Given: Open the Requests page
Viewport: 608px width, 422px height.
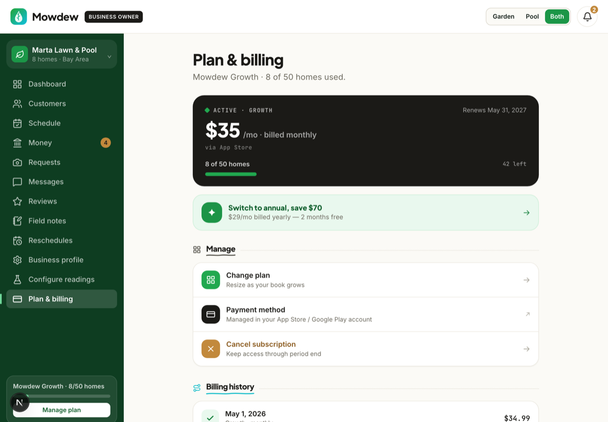Looking at the screenshot, I should point(62,162).
